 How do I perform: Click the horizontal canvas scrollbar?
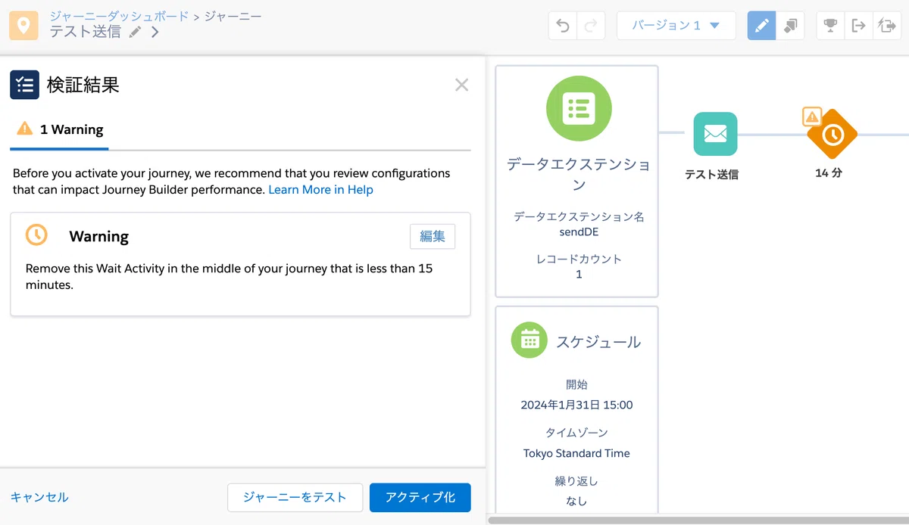[697, 520]
